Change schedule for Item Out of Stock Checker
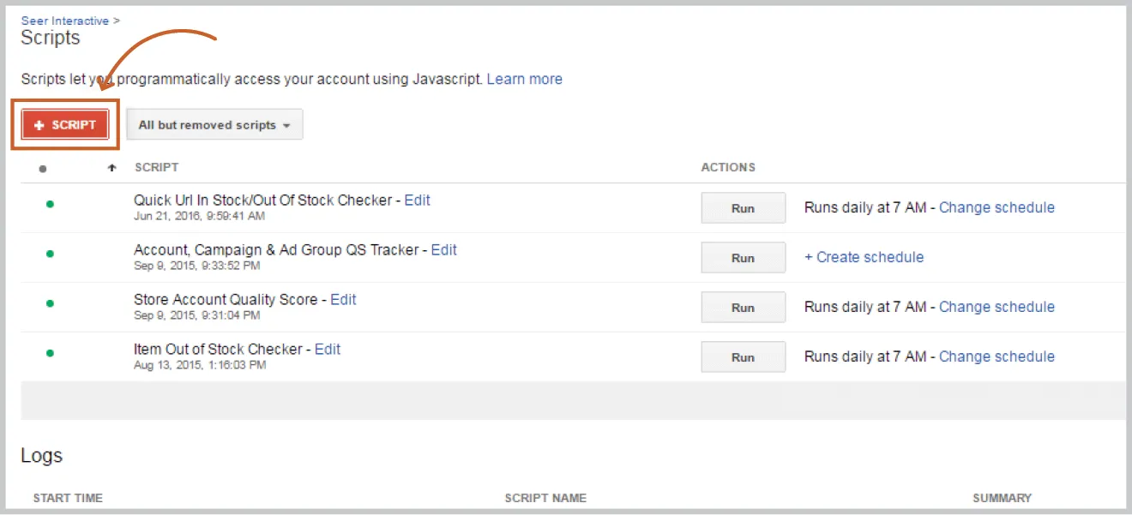The width and height of the screenshot is (1132, 515). (x=997, y=356)
